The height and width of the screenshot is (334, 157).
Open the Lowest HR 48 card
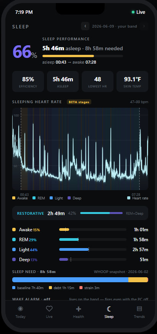(97, 82)
